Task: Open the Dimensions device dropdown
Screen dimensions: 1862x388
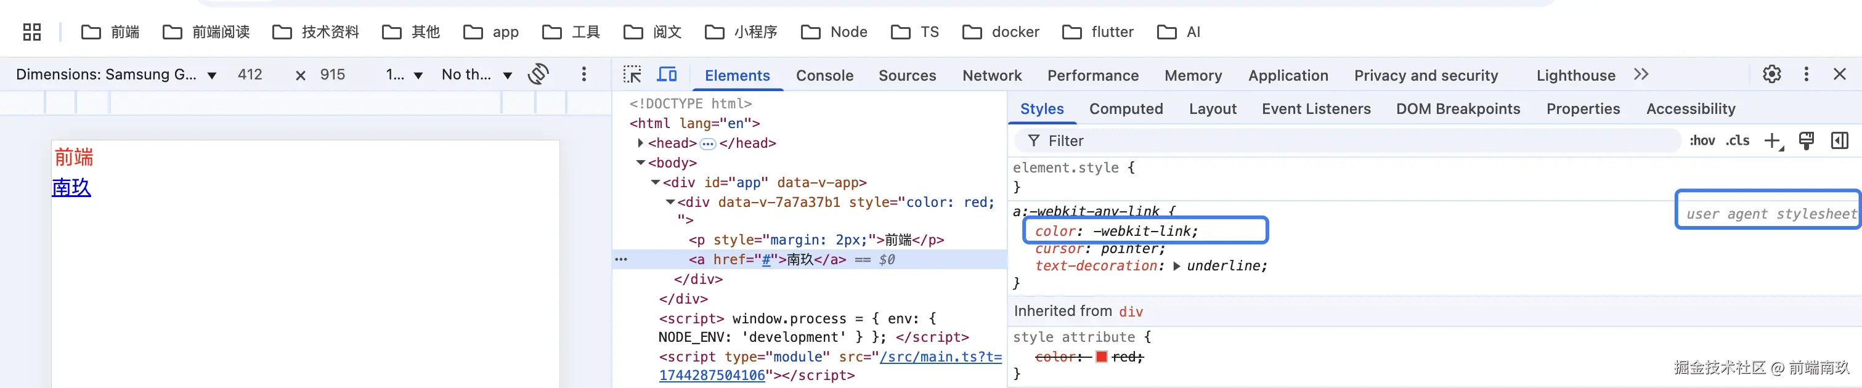Action: click(x=116, y=75)
